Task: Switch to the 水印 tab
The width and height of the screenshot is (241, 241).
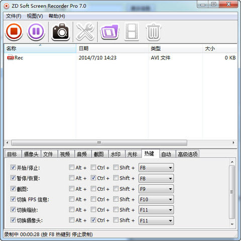Action: pos(115,154)
